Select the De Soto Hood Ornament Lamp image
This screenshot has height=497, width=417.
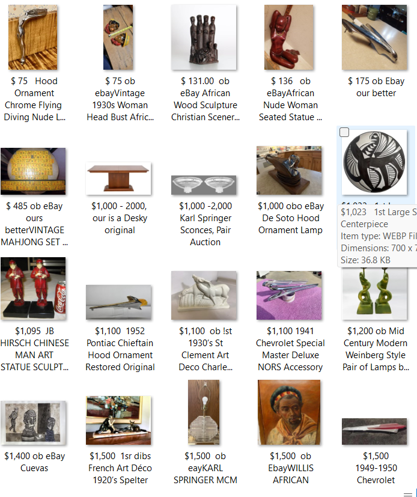(x=289, y=170)
